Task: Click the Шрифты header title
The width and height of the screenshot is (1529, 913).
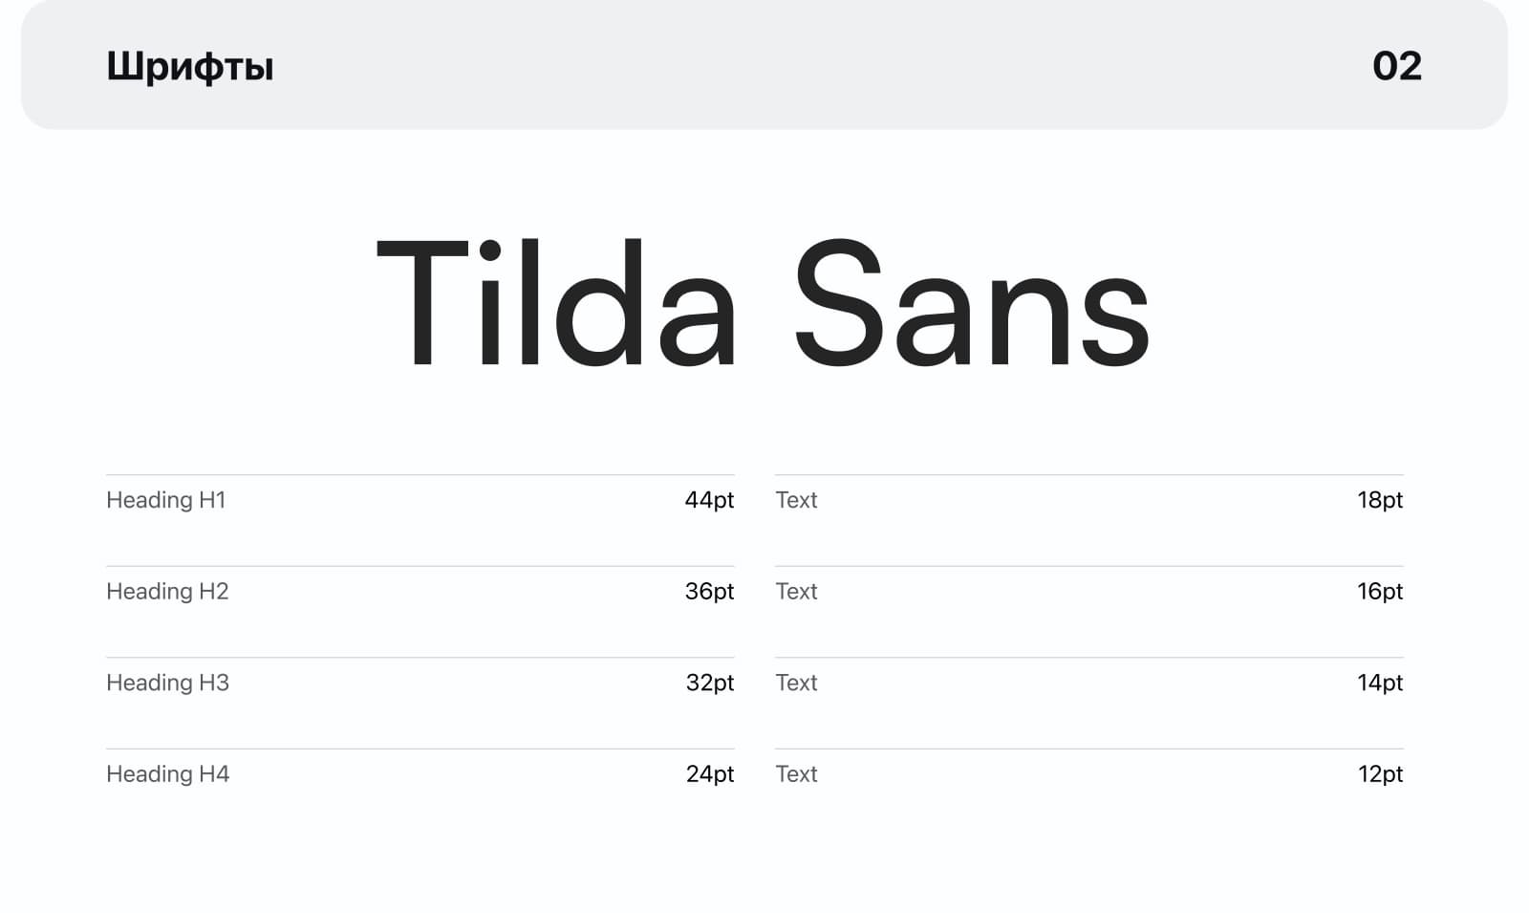Action: [x=189, y=67]
